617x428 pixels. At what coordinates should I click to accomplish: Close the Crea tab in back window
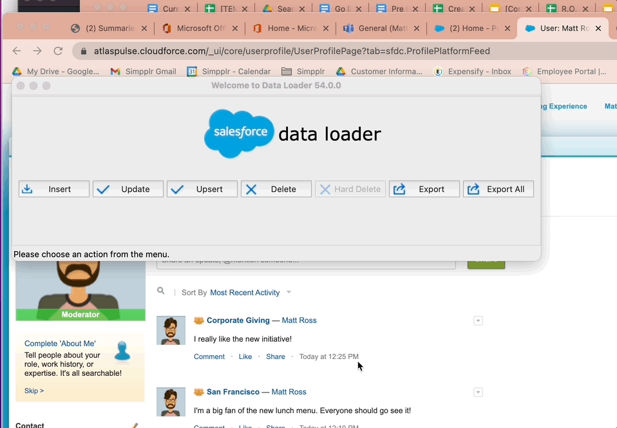tap(472, 8)
